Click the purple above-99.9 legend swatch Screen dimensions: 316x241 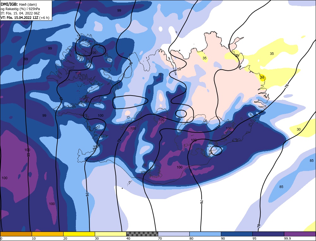300,234
